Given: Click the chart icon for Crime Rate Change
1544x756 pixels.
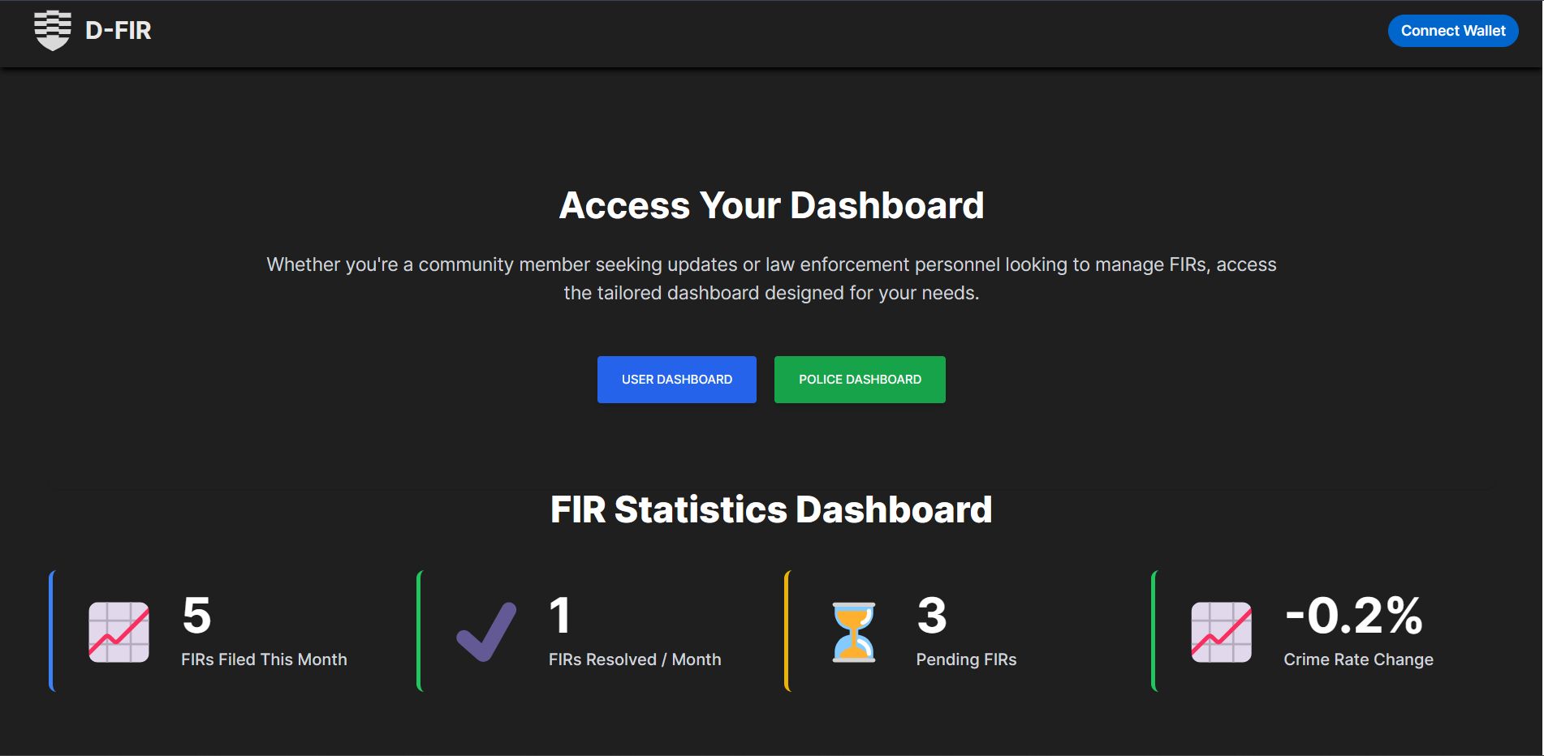Looking at the screenshot, I should click(x=1221, y=632).
